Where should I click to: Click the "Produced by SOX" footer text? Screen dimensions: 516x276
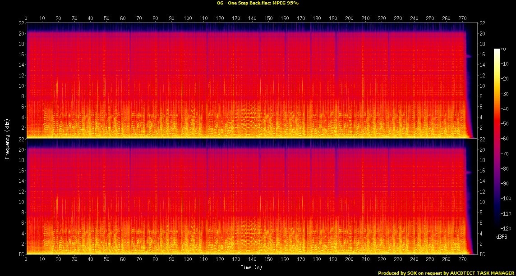(x=446, y=273)
